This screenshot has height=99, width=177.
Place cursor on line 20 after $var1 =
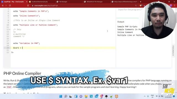click(22, 48)
